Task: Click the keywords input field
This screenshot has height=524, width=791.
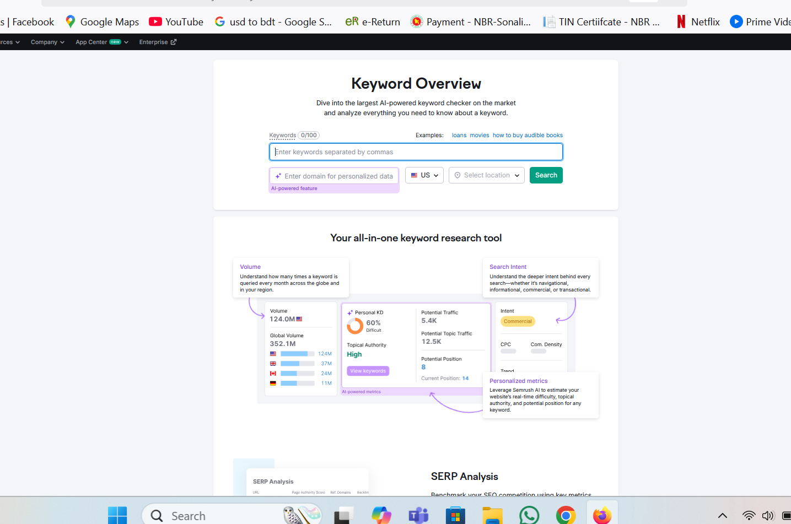Action: [416, 152]
